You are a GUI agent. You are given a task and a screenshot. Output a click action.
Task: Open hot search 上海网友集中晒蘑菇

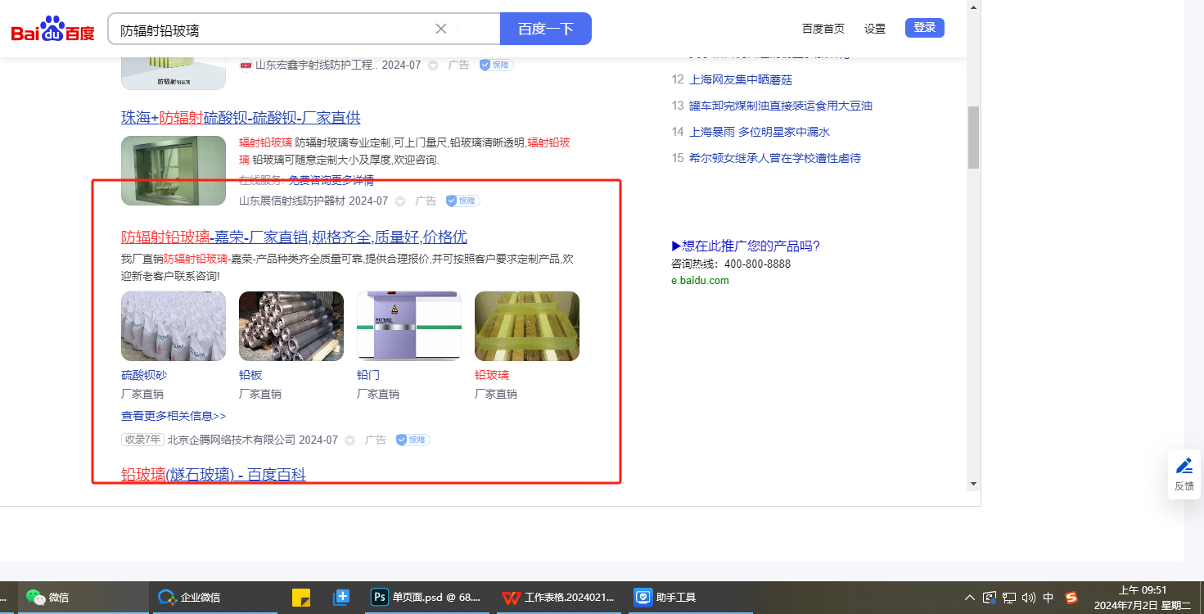tap(741, 79)
